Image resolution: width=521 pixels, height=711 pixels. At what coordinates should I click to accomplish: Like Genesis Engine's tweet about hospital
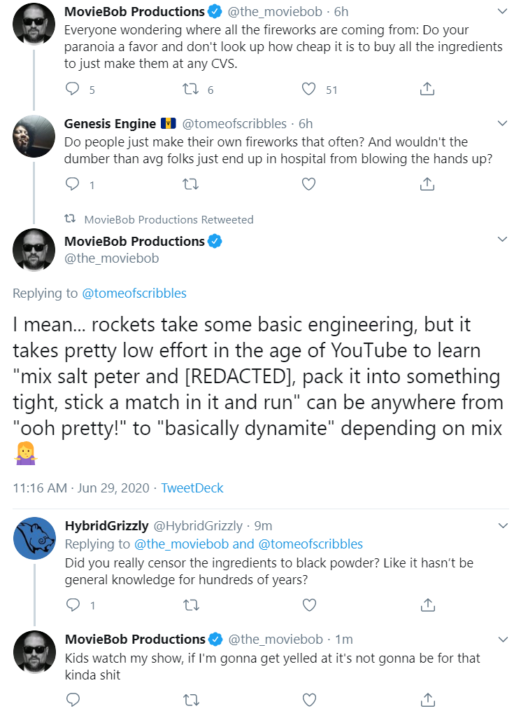[308, 184]
